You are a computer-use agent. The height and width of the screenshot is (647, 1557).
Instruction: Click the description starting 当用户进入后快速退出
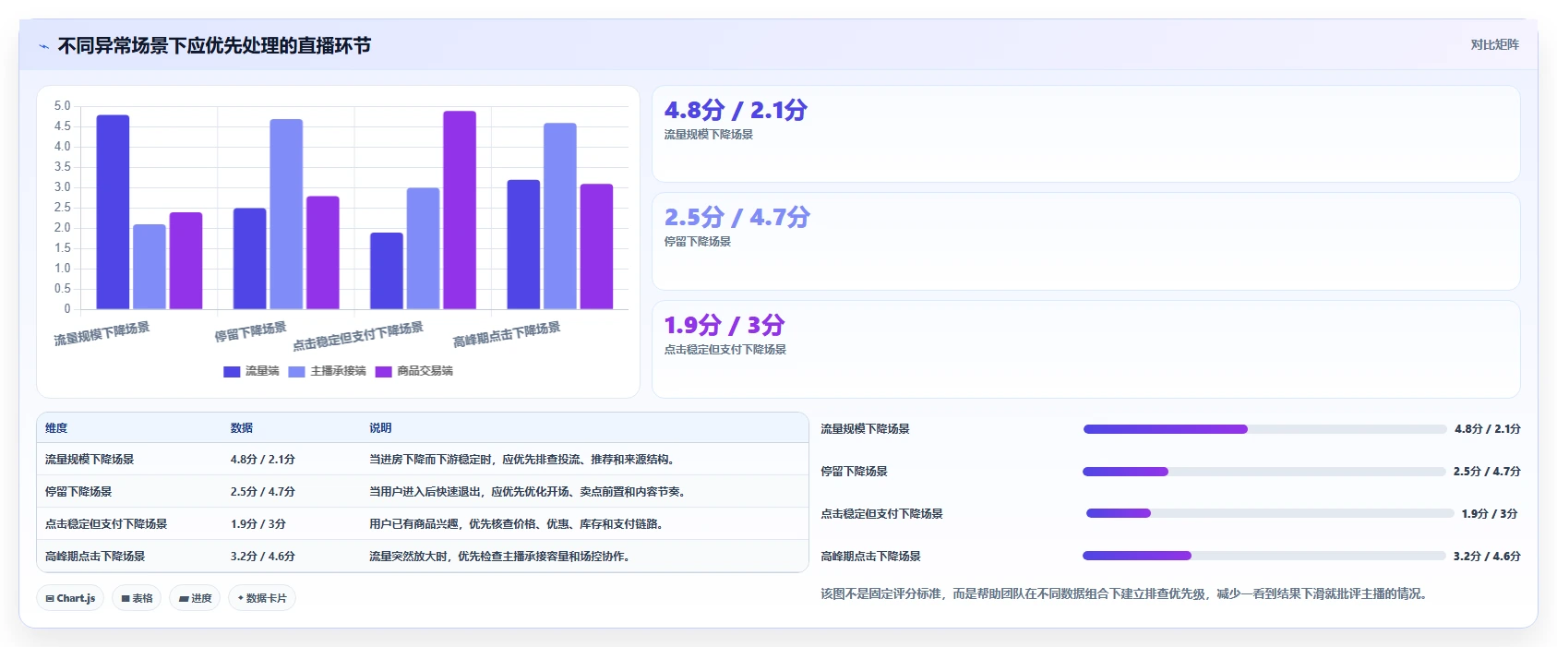click(x=529, y=492)
